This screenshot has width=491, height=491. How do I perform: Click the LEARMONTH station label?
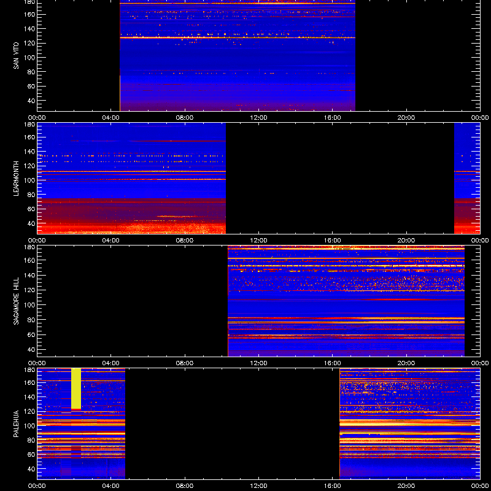point(16,179)
